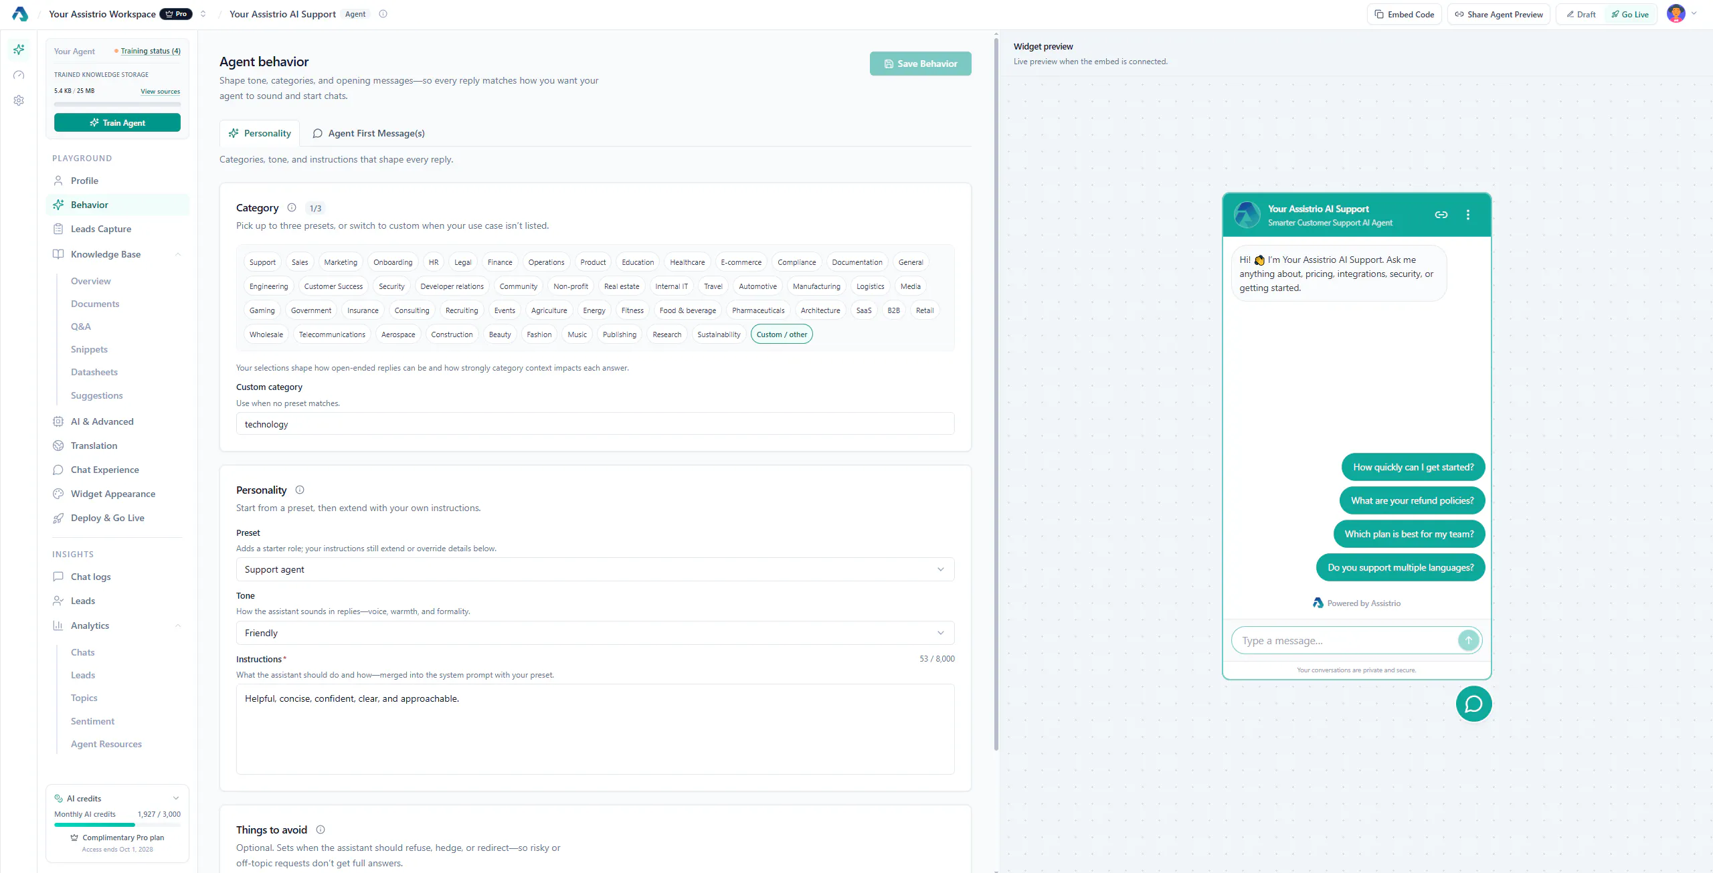Expand the AI credits panel chevron

(x=176, y=798)
